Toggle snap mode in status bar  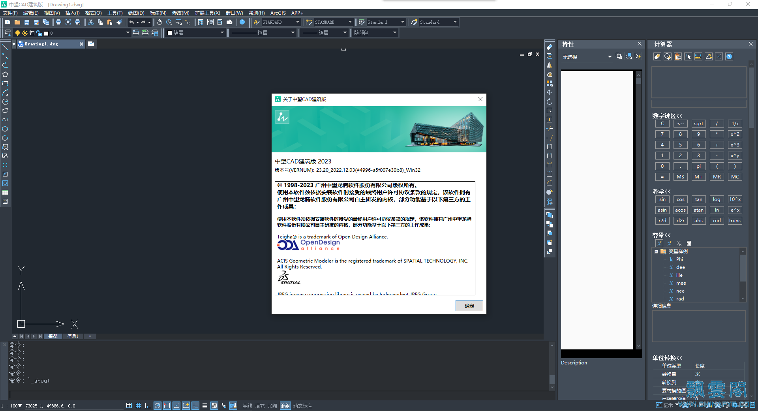point(129,405)
